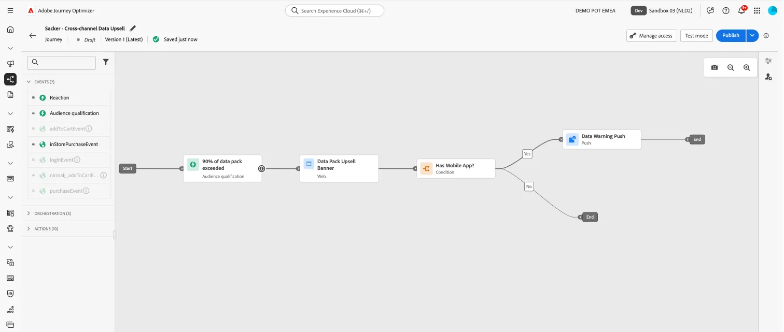The height and width of the screenshot is (332, 784).
Task: Click the back arrow beside the journey title
Action: coord(33,36)
